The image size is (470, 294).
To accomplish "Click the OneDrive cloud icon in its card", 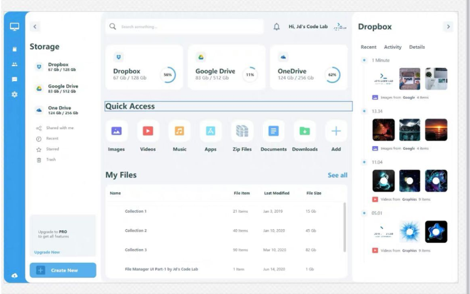I will 283,57.
